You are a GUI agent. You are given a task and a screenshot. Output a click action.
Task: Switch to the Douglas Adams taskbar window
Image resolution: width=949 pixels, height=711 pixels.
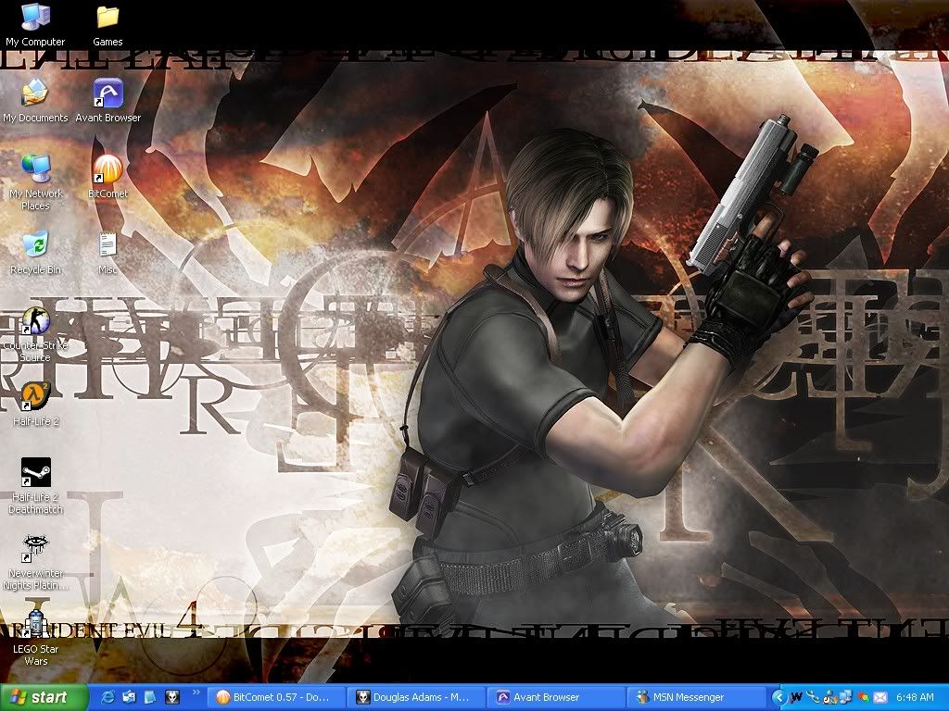pyautogui.click(x=418, y=697)
